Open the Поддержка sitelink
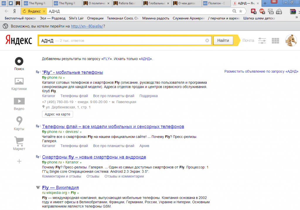 (x=149, y=96)
